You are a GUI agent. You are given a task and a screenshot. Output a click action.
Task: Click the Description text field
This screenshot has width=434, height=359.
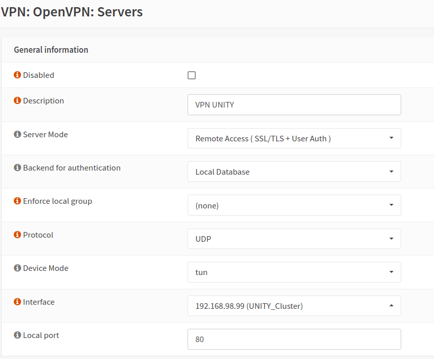(294, 104)
